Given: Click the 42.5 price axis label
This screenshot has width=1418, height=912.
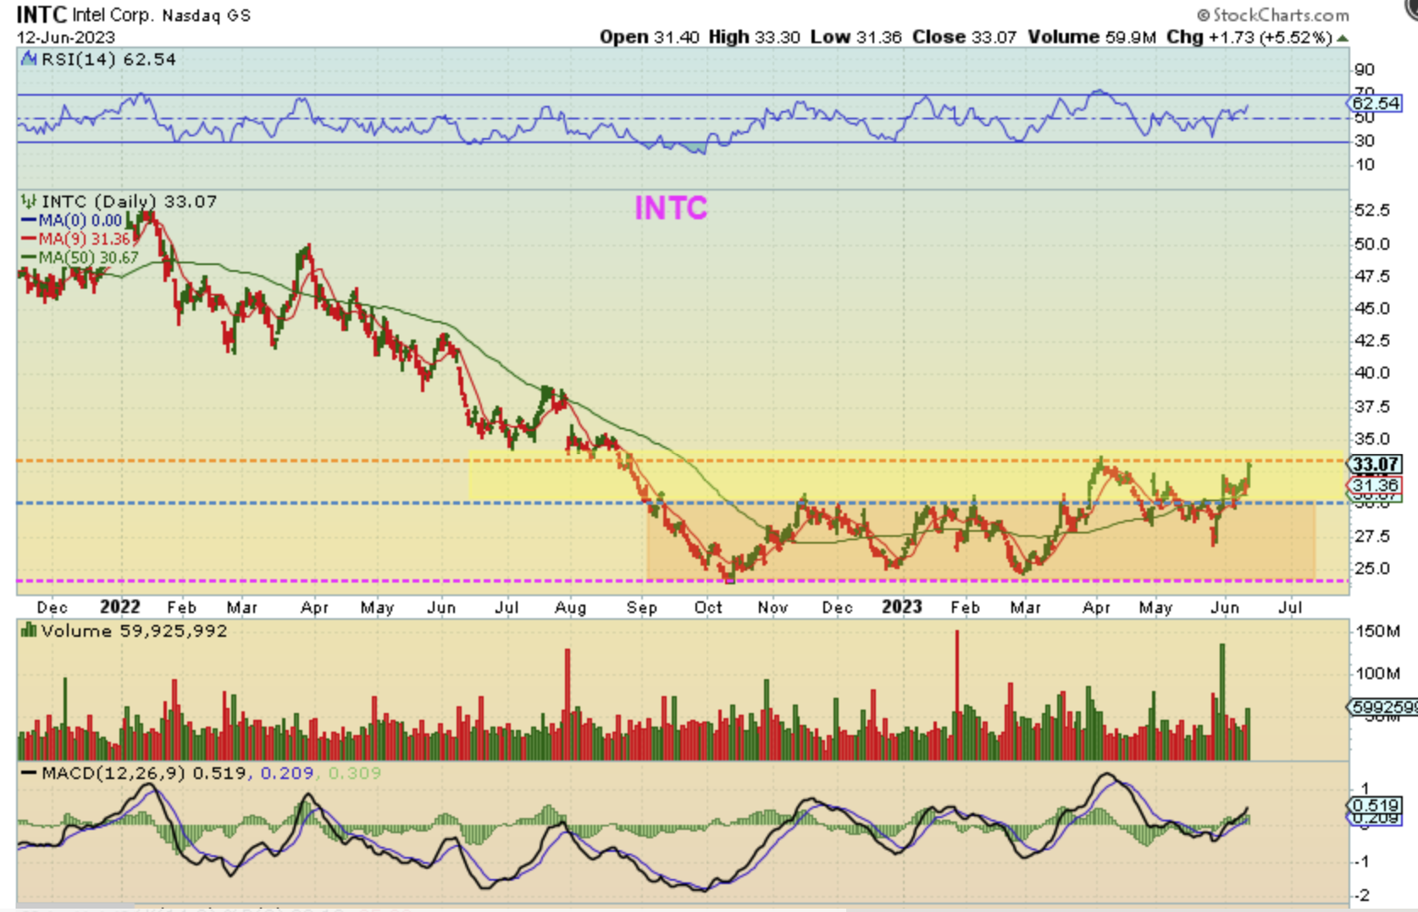Looking at the screenshot, I should click(1372, 340).
